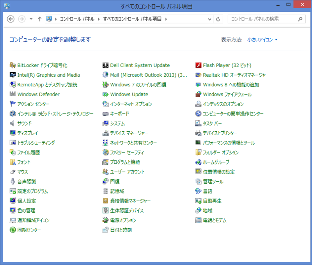Open the 日付と時刻 icon
Viewport: 312px width, 265px height.
(x=105, y=230)
